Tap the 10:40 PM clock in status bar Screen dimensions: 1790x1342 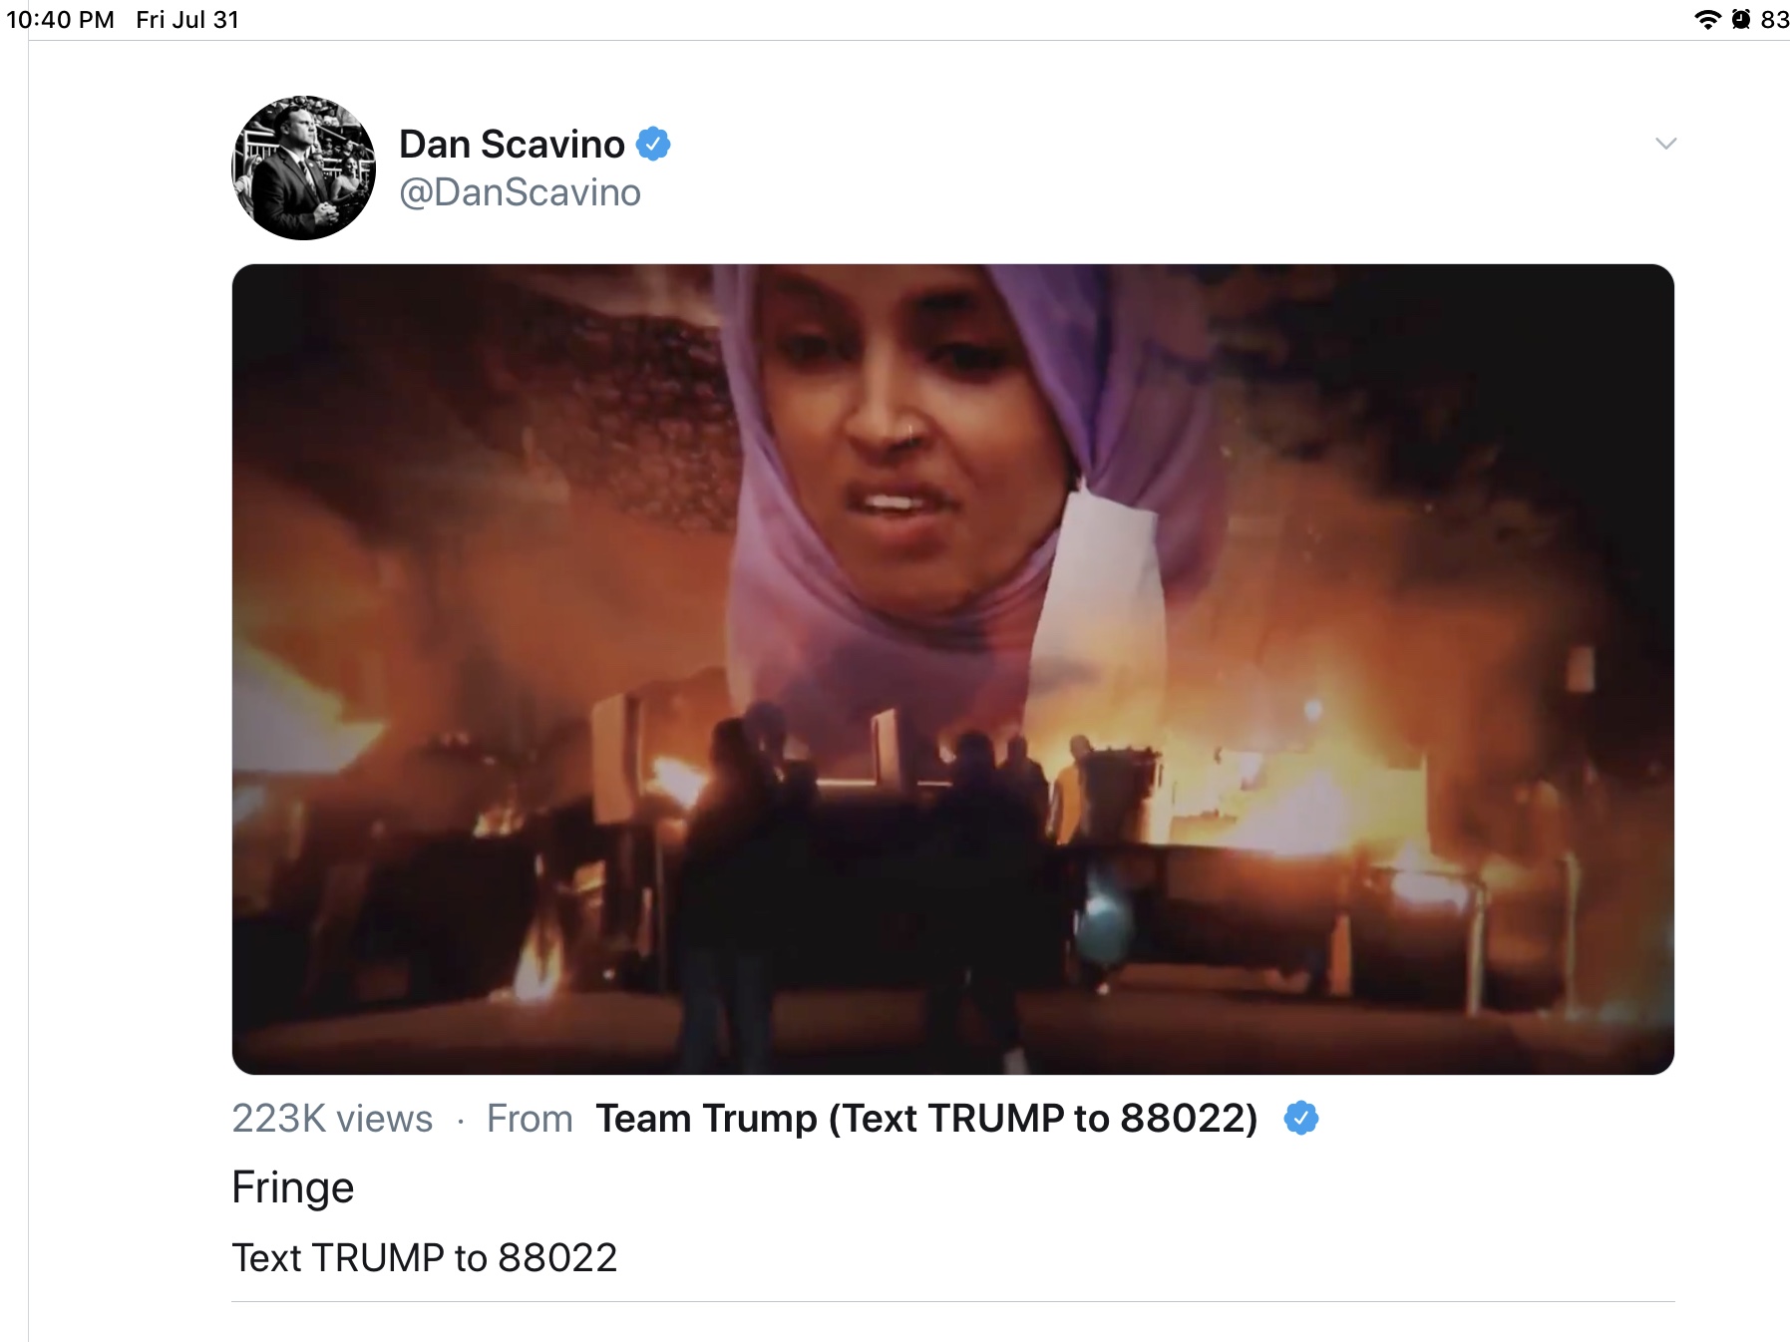61,19
